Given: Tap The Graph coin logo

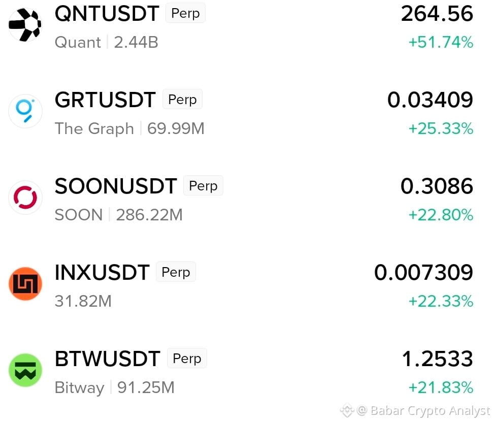Looking at the screenshot, I should [25, 111].
